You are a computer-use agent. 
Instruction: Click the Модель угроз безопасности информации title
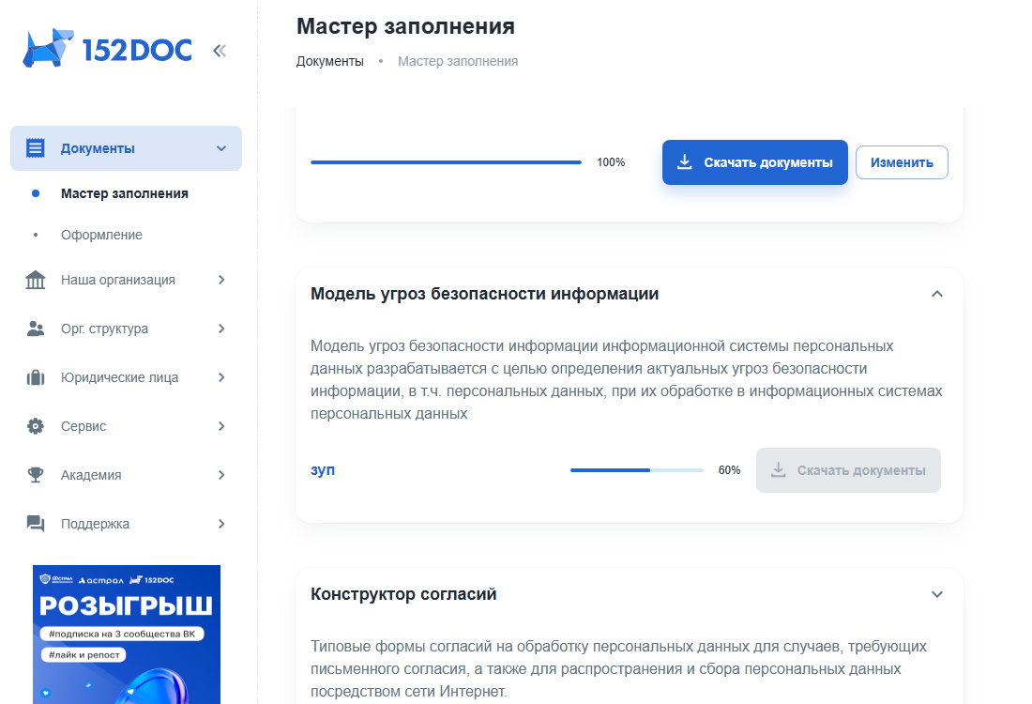484,294
